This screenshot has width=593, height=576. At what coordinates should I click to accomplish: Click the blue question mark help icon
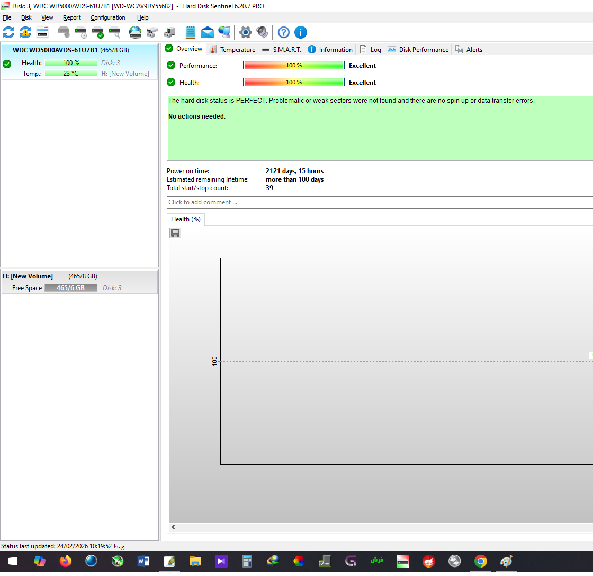click(x=284, y=32)
